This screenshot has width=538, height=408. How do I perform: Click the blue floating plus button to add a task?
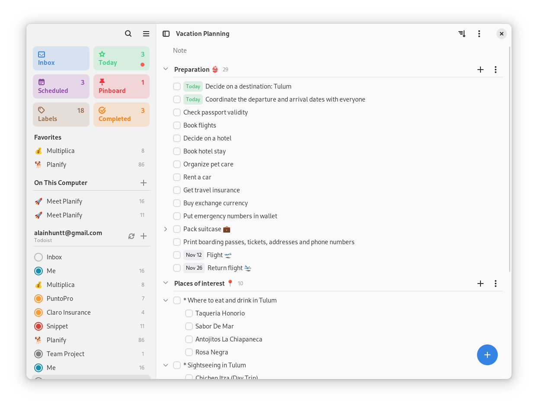click(x=487, y=354)
